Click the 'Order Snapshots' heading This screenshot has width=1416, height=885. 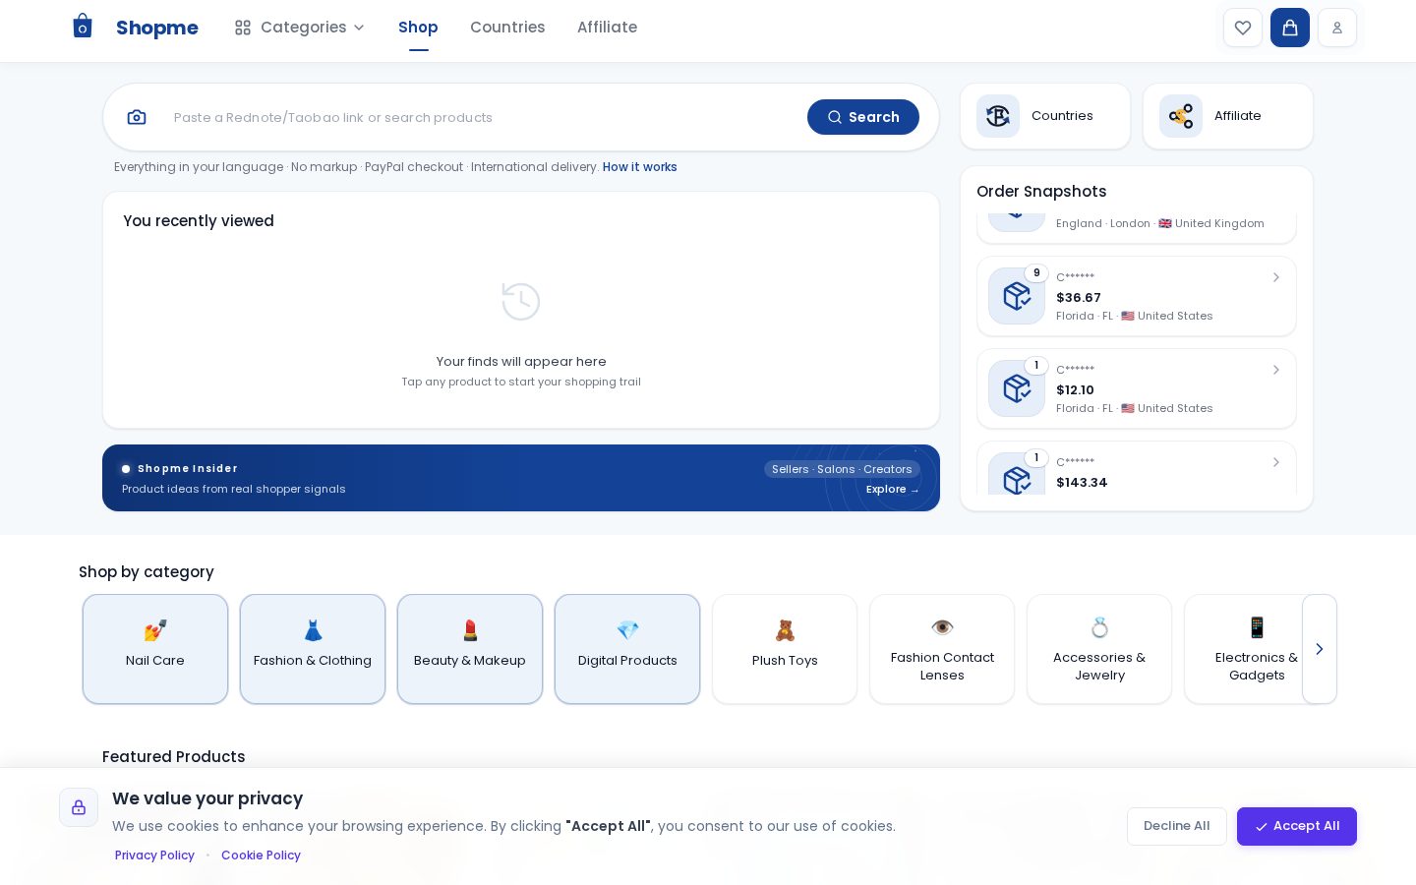(1041, 192)
